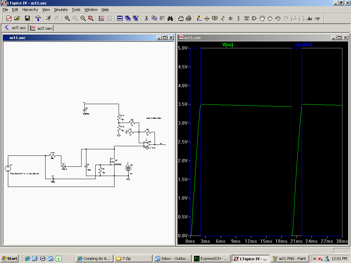Open the File menu
Image resolution: width=351 pixels, height=263 pixels.
5,10
